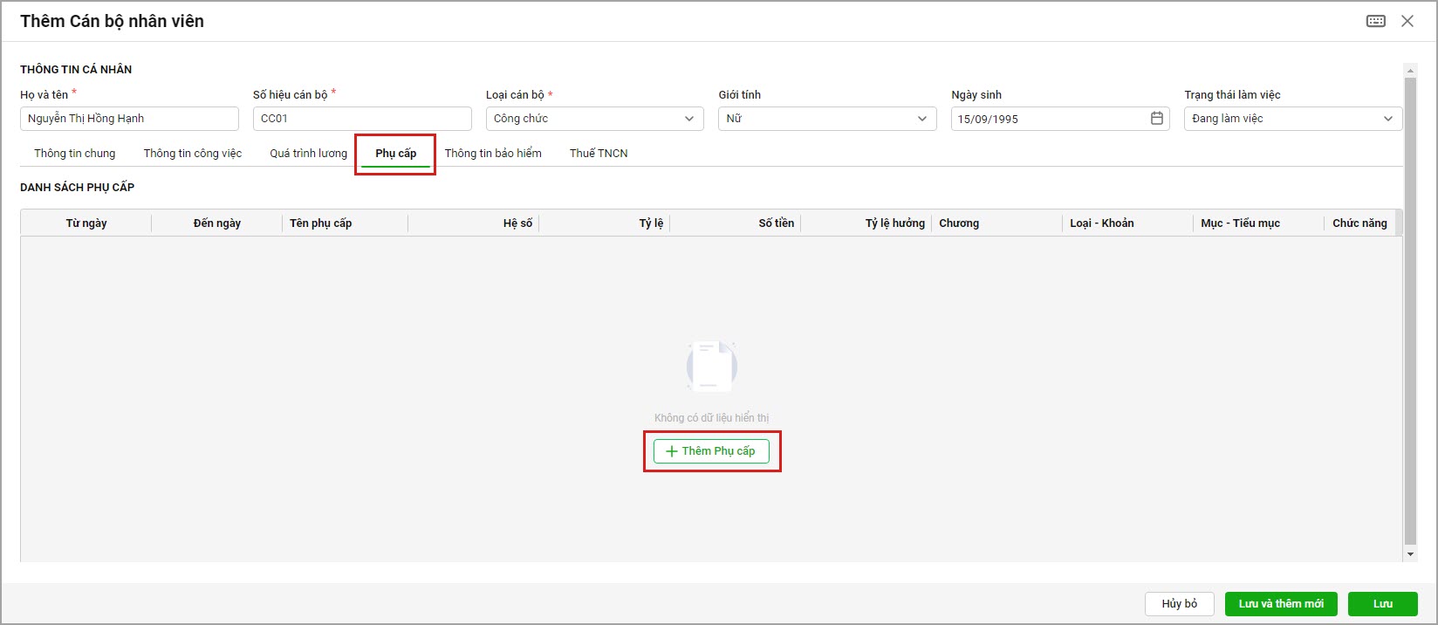This screenshot has width=1438, height=625.
Task: Open the Ngày sinh calendar picker
Action: (1156, 119)
